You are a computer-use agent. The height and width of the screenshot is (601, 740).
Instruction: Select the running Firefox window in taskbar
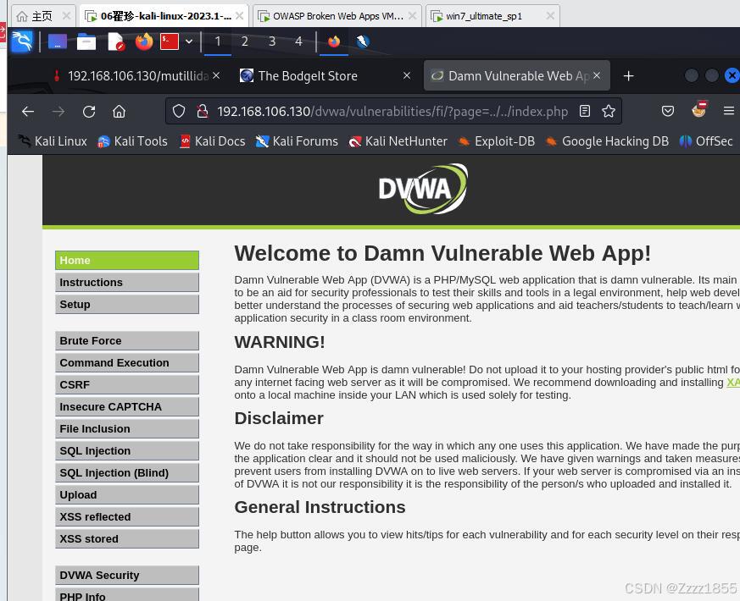coord(334,41)
